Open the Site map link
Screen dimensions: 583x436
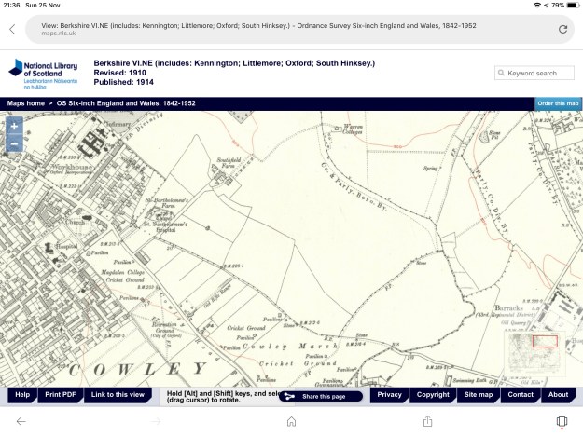click(x=478, y=395)
